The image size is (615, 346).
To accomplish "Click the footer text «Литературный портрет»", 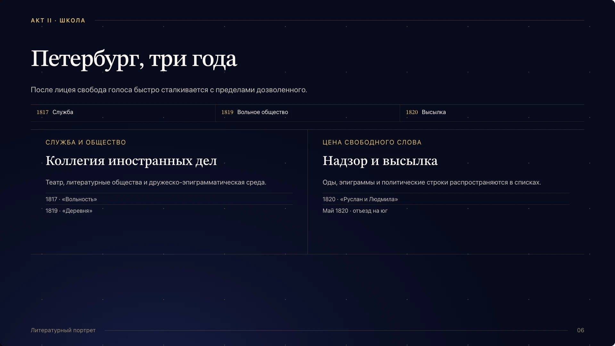I will (x=63, y=330).
